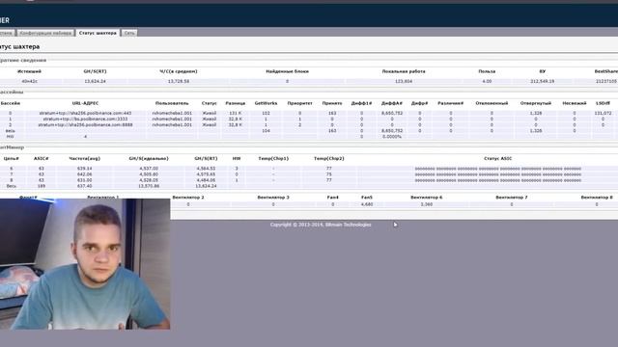Viewport: 618px width, 347px height.
Task: Click the Локальная работа value 123,604
Action: tap(404, 81)
